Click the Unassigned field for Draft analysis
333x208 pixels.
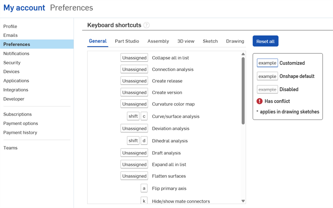click(x=134, y=153)
